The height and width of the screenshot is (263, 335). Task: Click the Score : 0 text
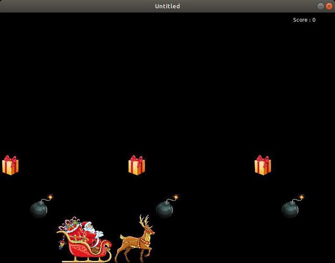(x=304, y=20)
